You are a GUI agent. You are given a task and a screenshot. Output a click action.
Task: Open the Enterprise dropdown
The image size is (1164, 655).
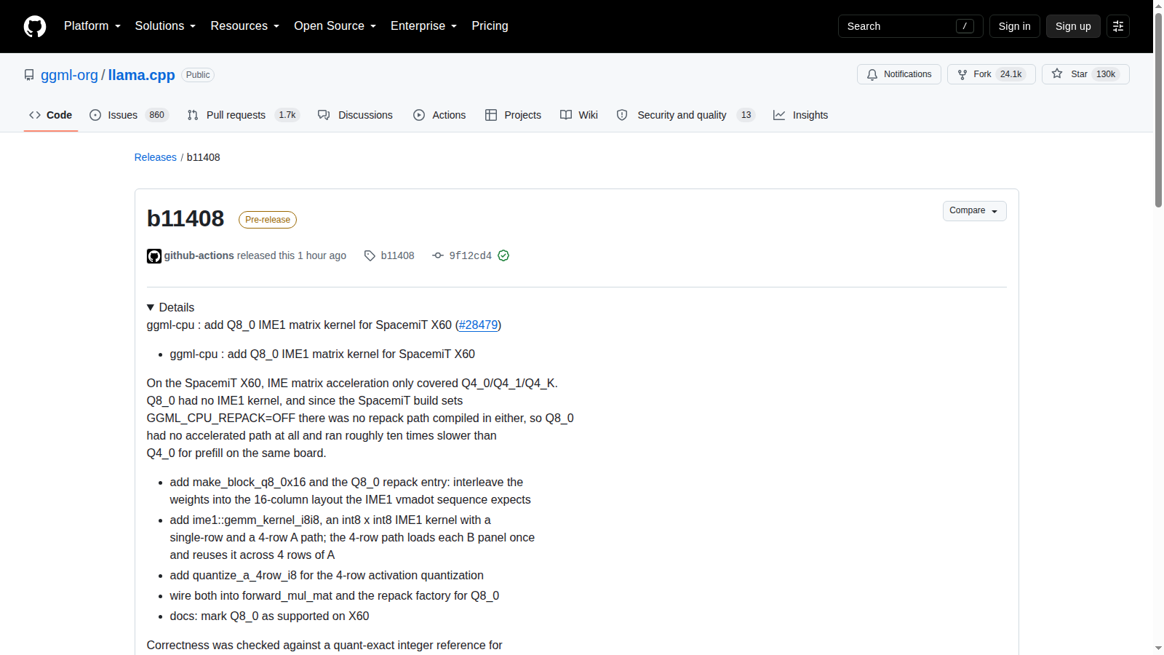pos(424,26)
